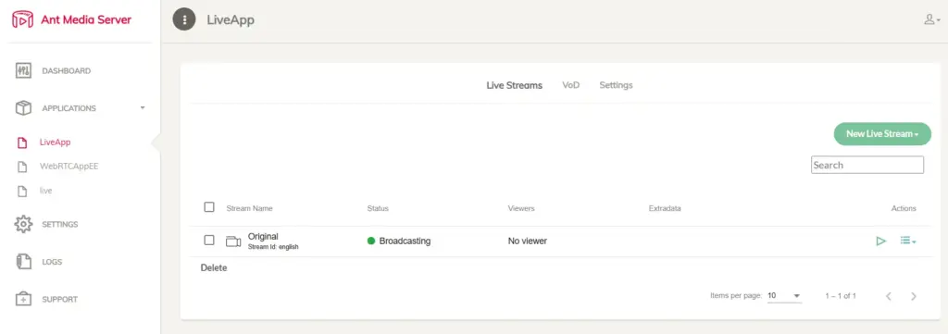Viewport: 948px width, 334px height.
Task: Click the green Broadcasting status dot
Action: coord(371,241)
